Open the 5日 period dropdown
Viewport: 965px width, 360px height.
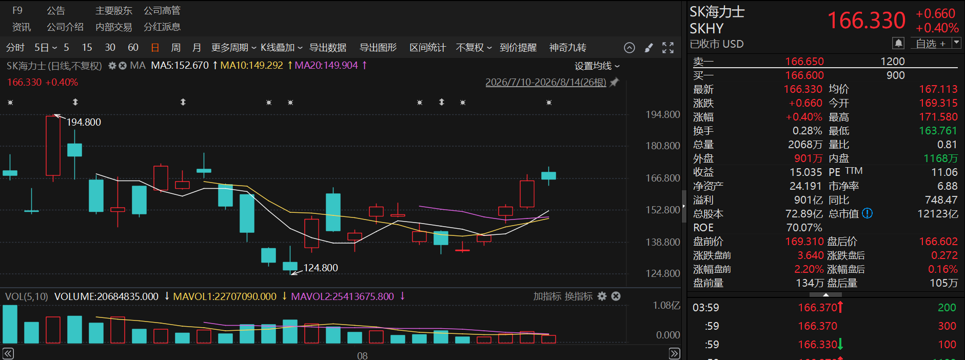46,48
